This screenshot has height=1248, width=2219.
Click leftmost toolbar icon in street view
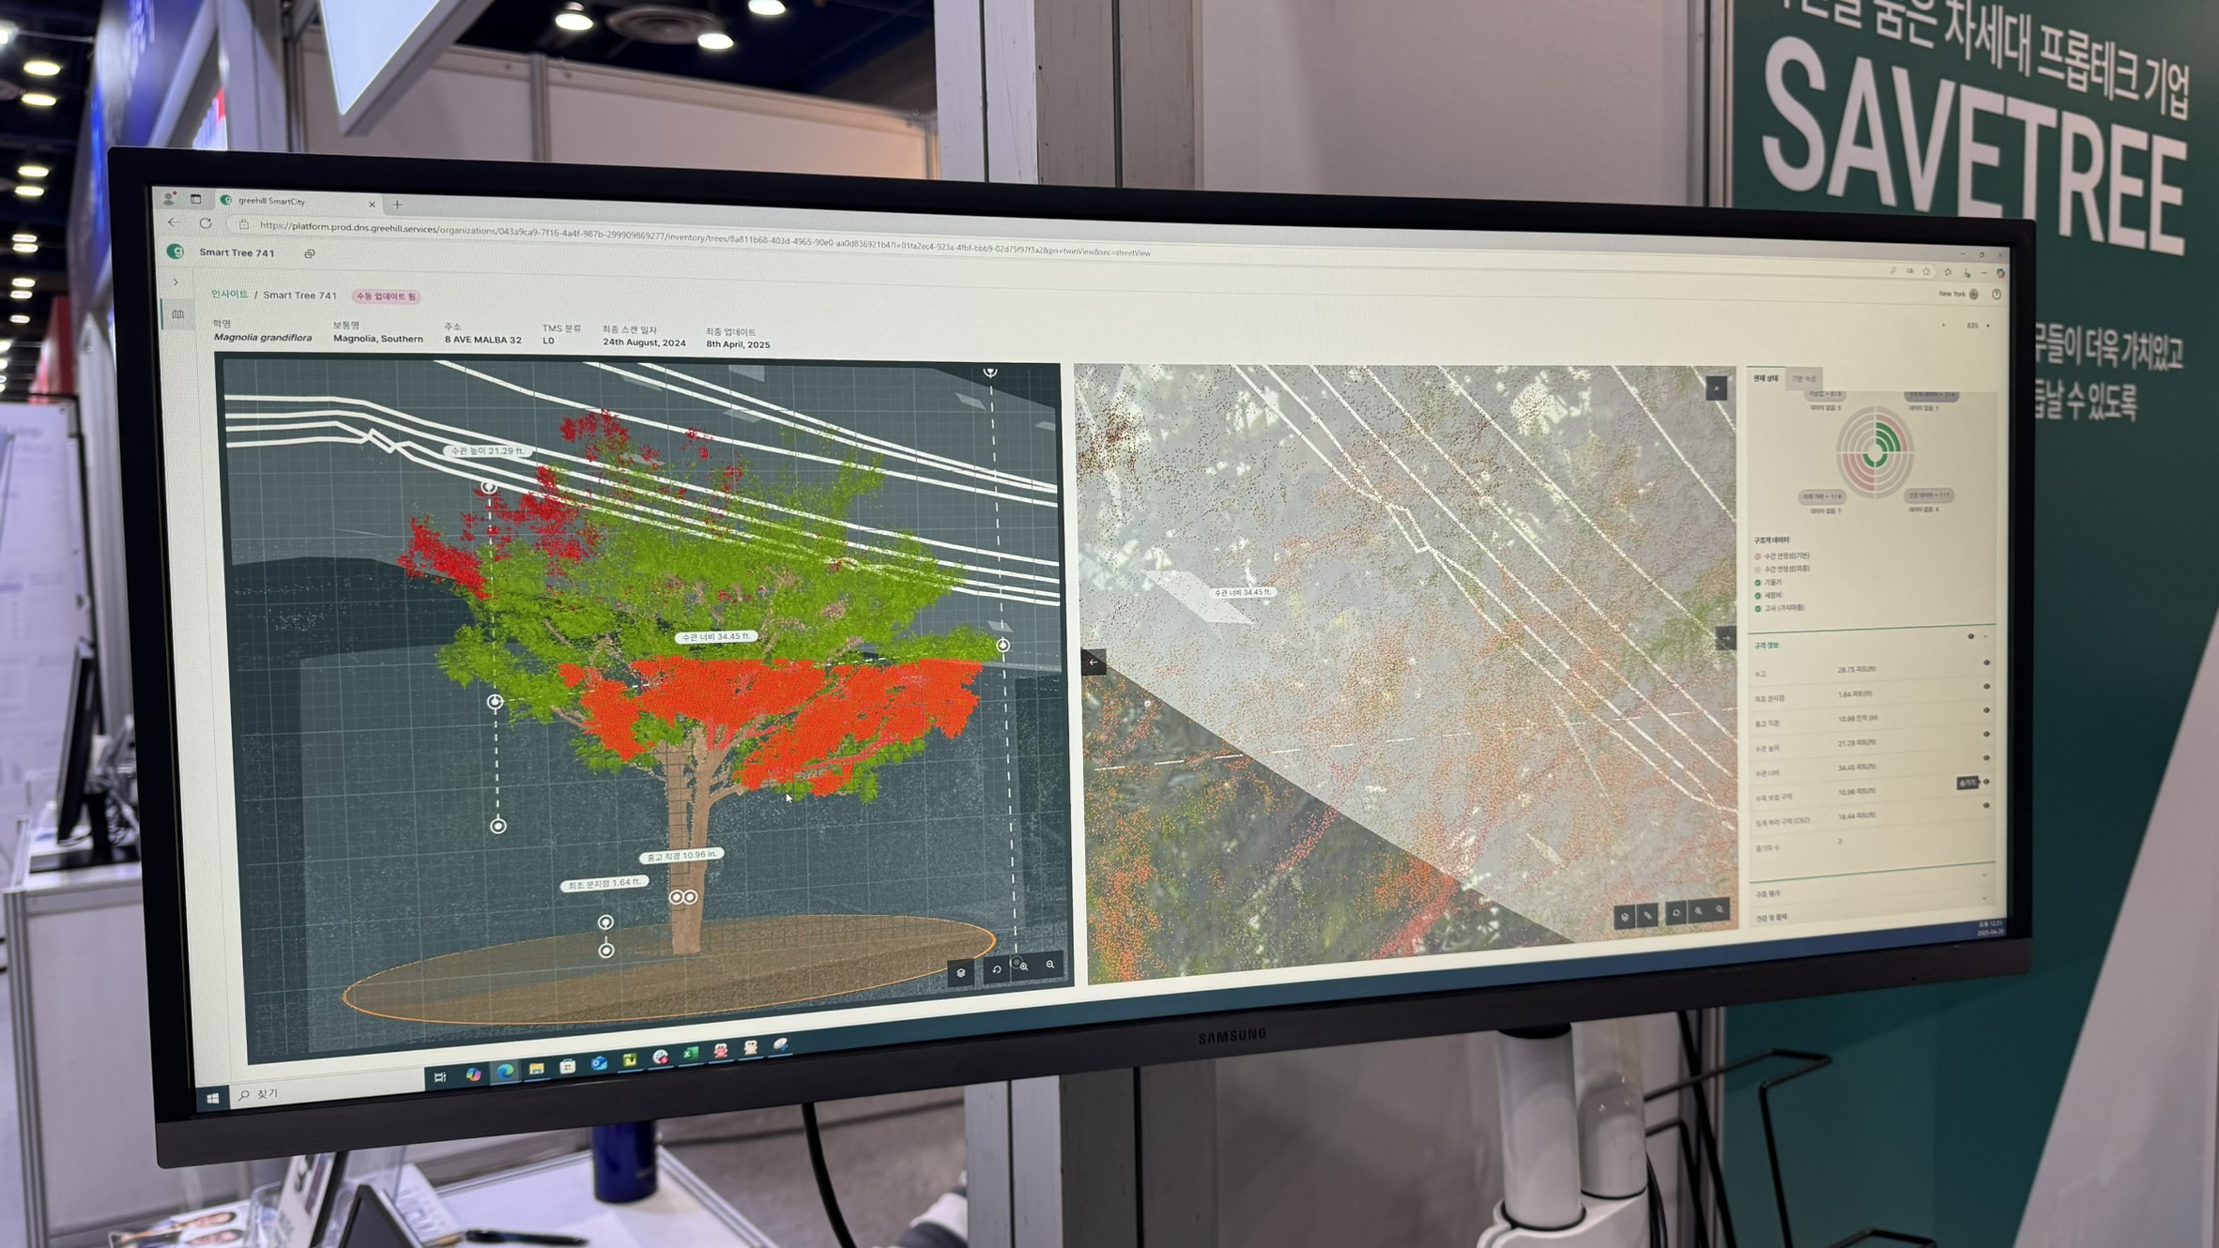(x=1624, y=916)
